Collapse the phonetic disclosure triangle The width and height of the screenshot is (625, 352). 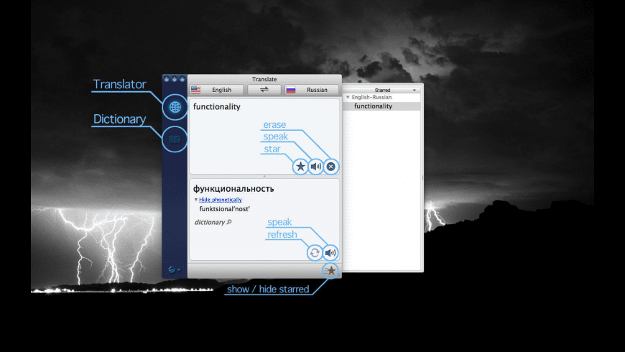[195, 199]
